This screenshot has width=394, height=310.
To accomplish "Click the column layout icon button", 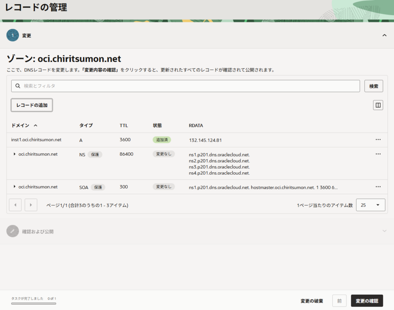I will tap(378, 105).
